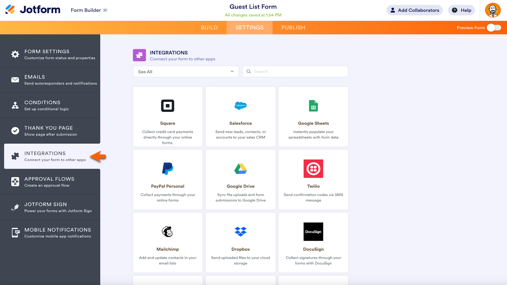Open the Form Settings gear icon
507x285 pixels.
click(15, 54)
